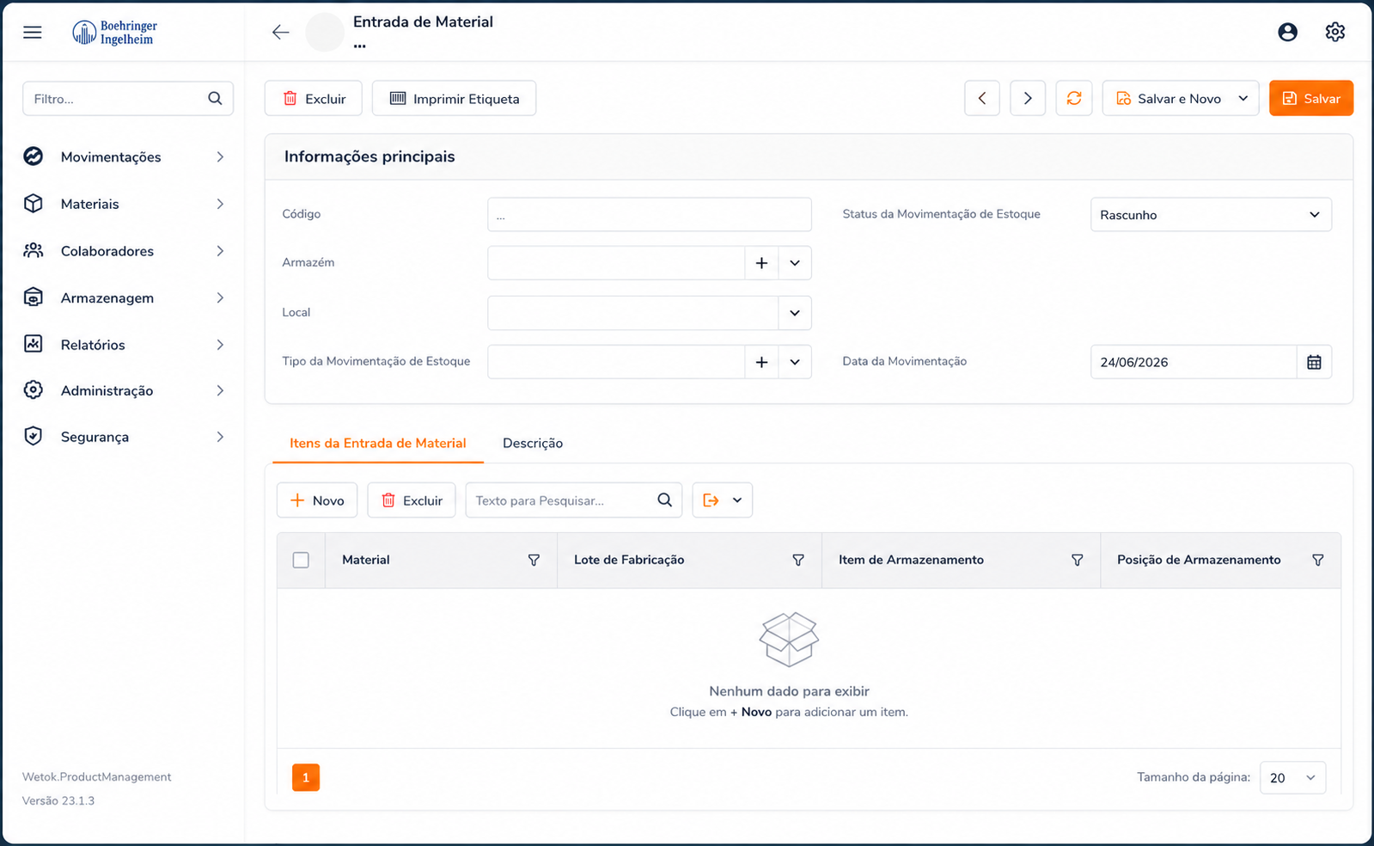Click the Segurança shield icon
The image size is (1374, 846).
(34, 437)
